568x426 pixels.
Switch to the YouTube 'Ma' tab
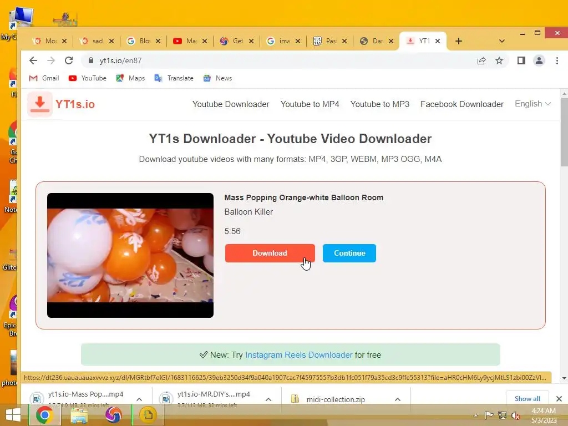185,41
